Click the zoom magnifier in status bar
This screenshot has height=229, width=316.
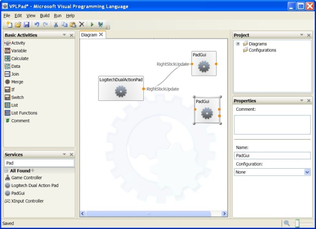click(x=287, y=223)
